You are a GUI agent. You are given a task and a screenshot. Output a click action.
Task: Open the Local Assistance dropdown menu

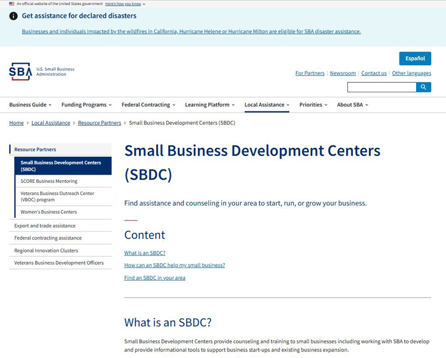pos(267,104)
